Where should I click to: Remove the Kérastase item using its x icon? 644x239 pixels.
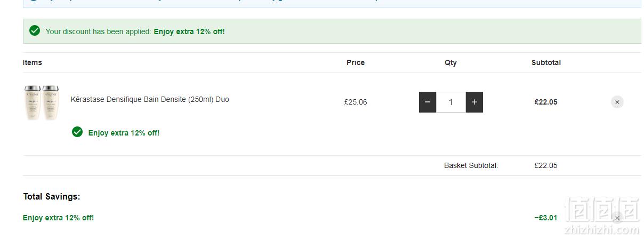point(617,102)
